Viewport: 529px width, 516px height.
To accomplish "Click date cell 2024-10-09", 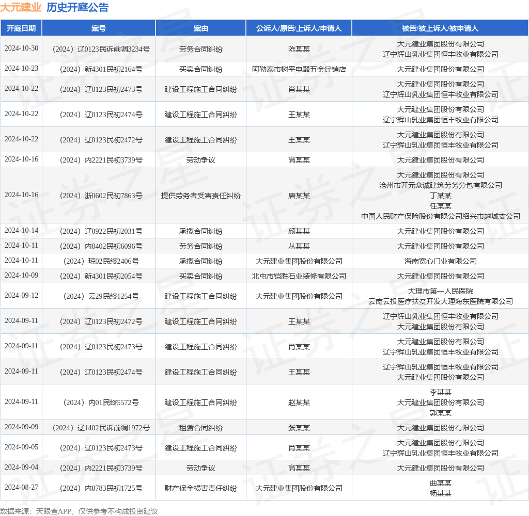I will (21, 276).
